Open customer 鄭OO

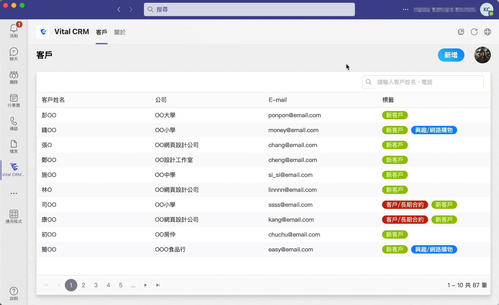pyautogui.click(x=49, y=160)
